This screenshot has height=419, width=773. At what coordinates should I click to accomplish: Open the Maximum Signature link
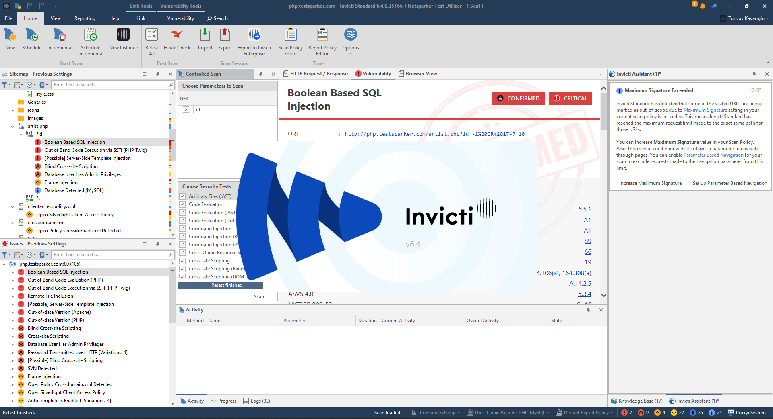click(x=705, y=110)
